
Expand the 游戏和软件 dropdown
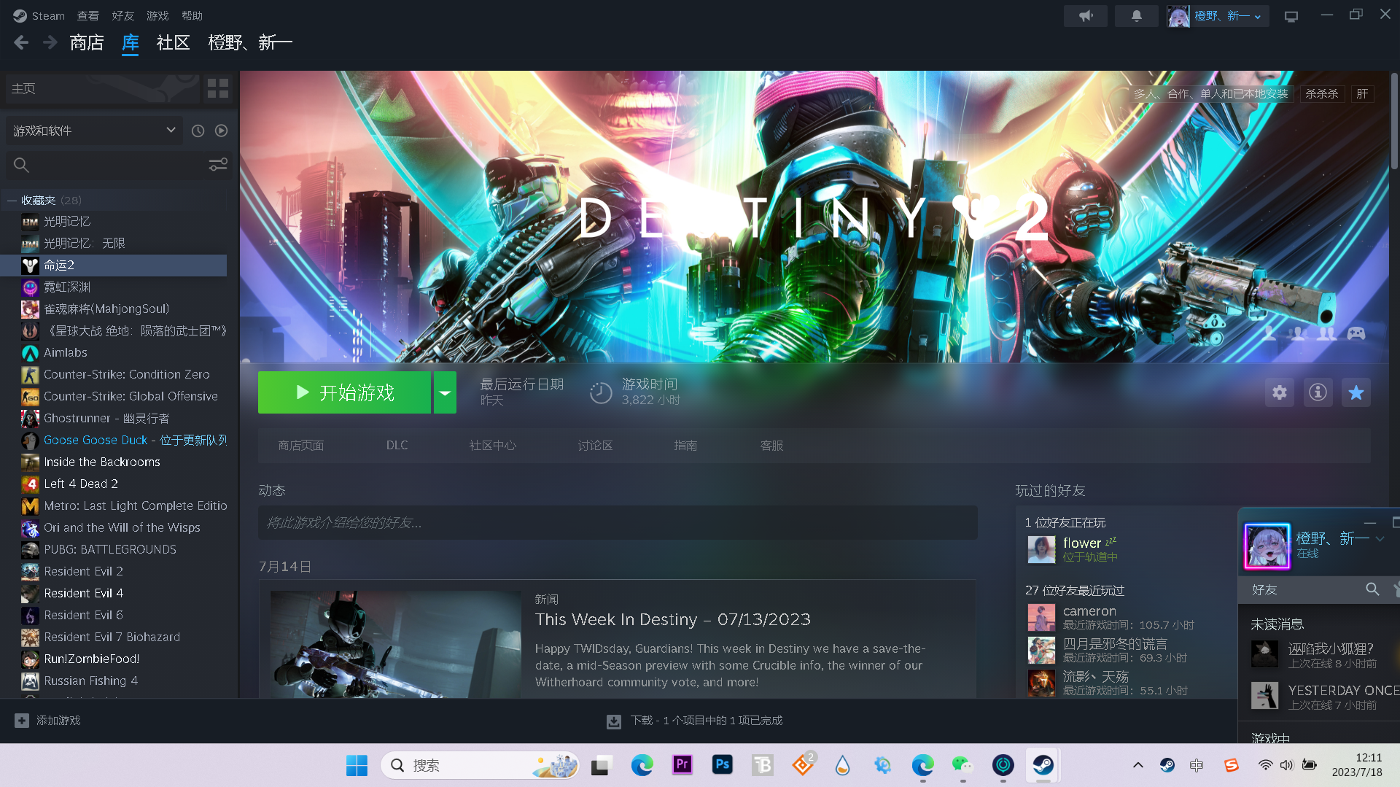coord(171,131)
